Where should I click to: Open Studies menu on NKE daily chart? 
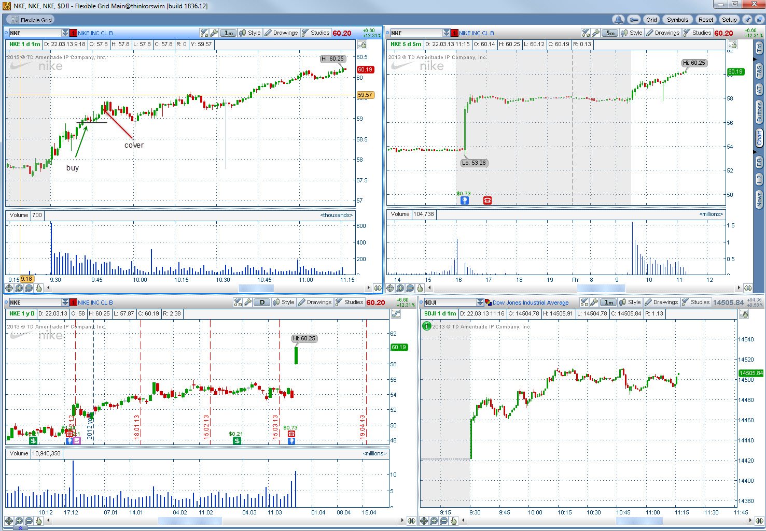point(349,302)
